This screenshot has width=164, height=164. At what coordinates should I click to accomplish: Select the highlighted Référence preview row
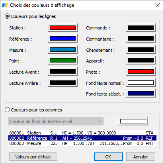point(82,138)
